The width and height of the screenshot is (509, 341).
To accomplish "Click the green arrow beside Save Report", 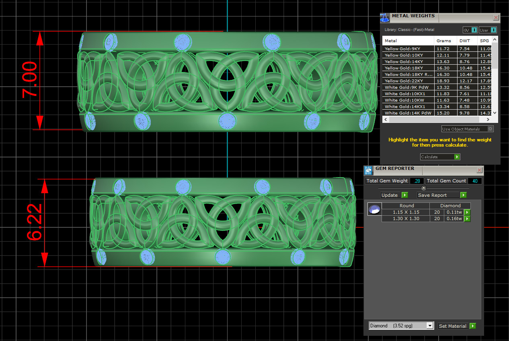I will coord(463,195).
